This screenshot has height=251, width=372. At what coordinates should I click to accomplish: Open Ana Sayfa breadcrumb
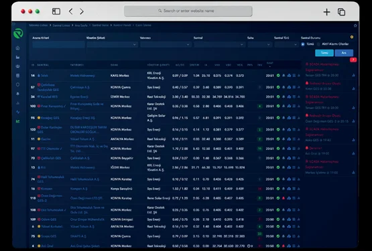pos(81,25)
